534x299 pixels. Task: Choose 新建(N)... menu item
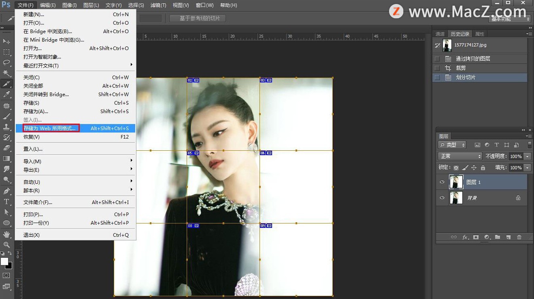[x=75, y=14]
